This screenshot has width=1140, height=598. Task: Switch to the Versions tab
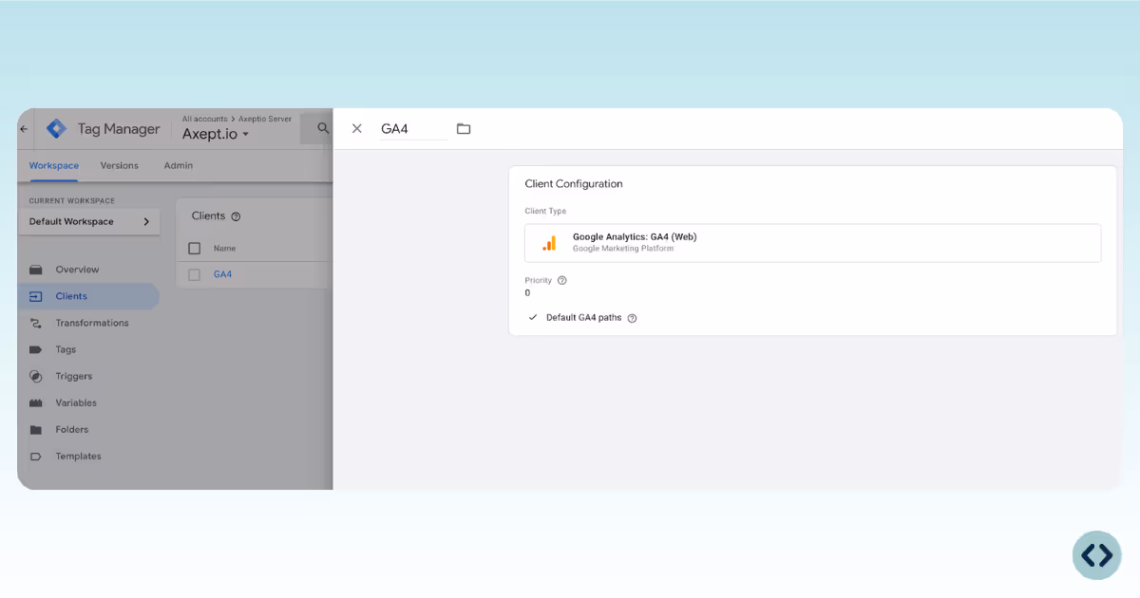[x=120, y=165]
